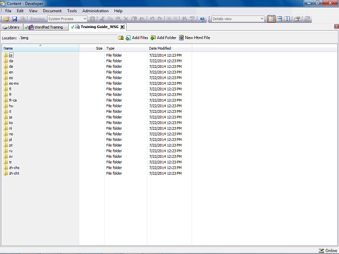Switch to horizontal split layout
Viewport: 339px width, 254px height.
[279, 19]
